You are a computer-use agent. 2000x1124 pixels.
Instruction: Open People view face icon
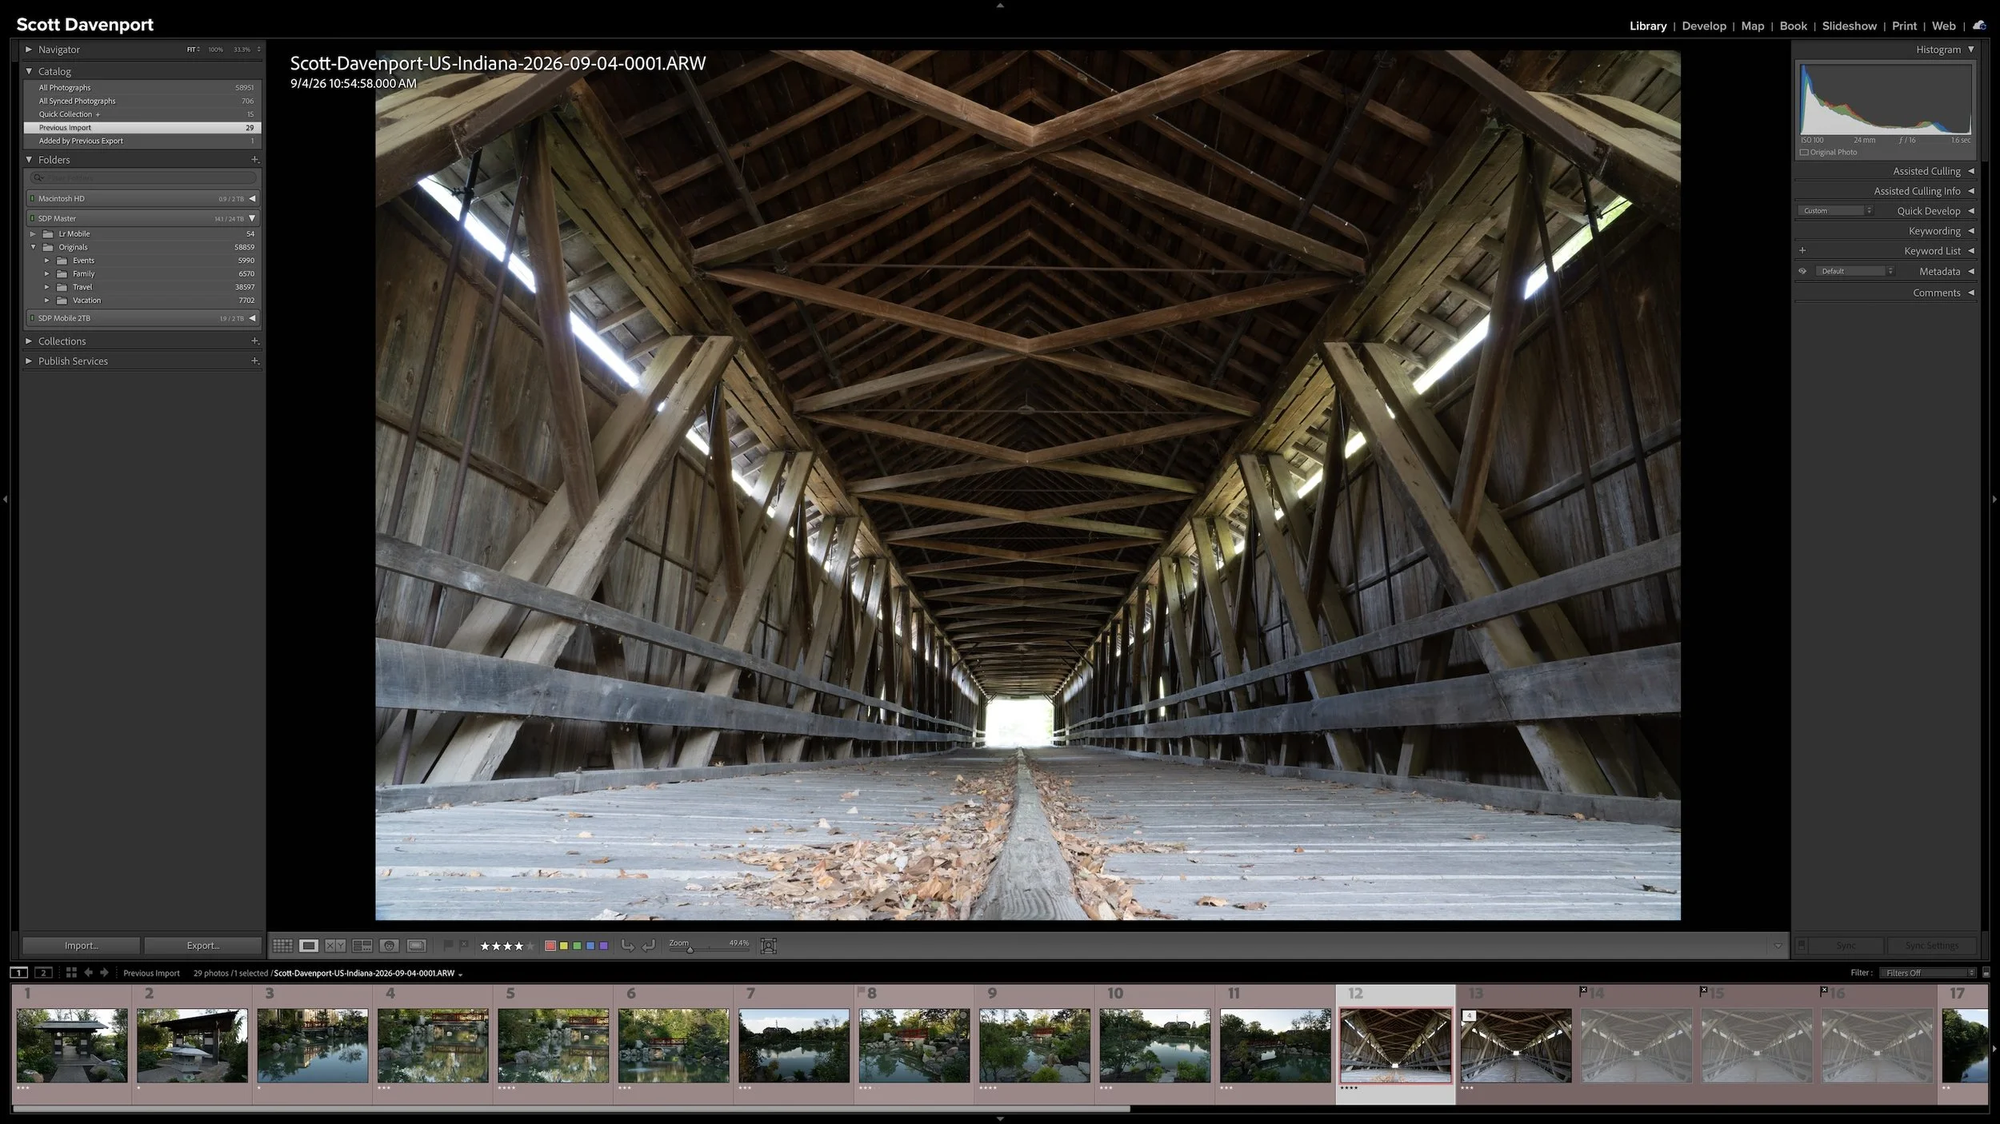390,946
